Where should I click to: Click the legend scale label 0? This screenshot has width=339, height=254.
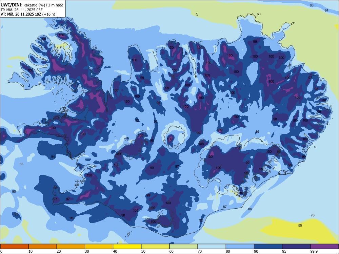tap(1, 251)
